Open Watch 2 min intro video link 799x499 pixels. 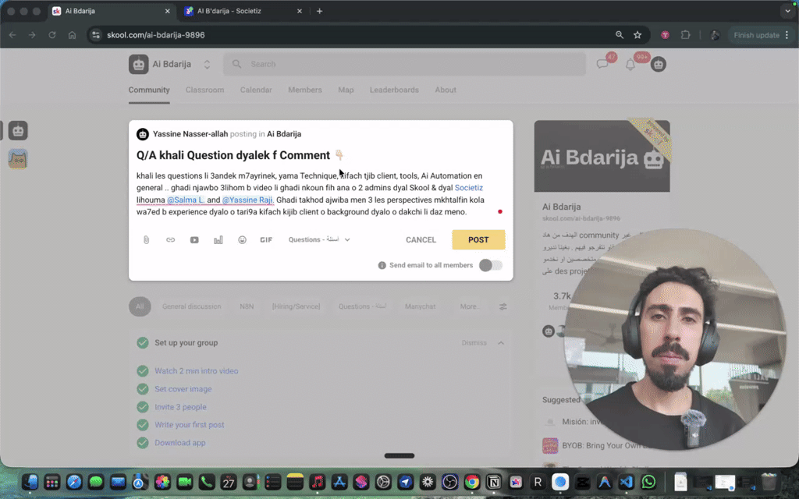tap(196, 371)
